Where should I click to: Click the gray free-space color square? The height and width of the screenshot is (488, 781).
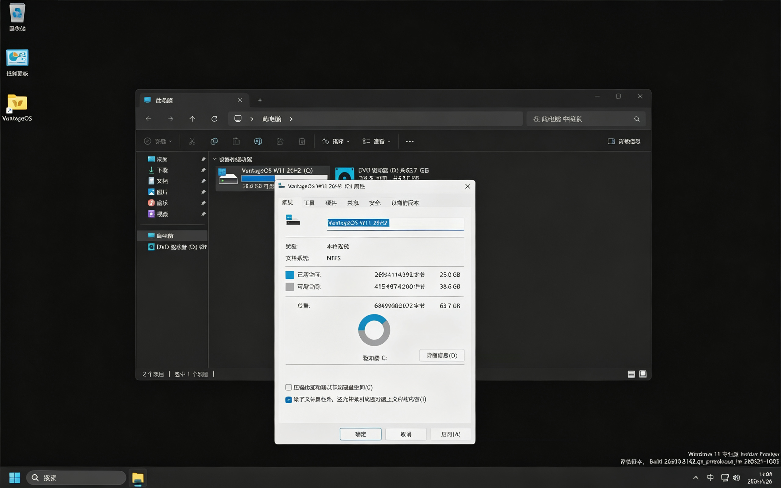(290, 287)
